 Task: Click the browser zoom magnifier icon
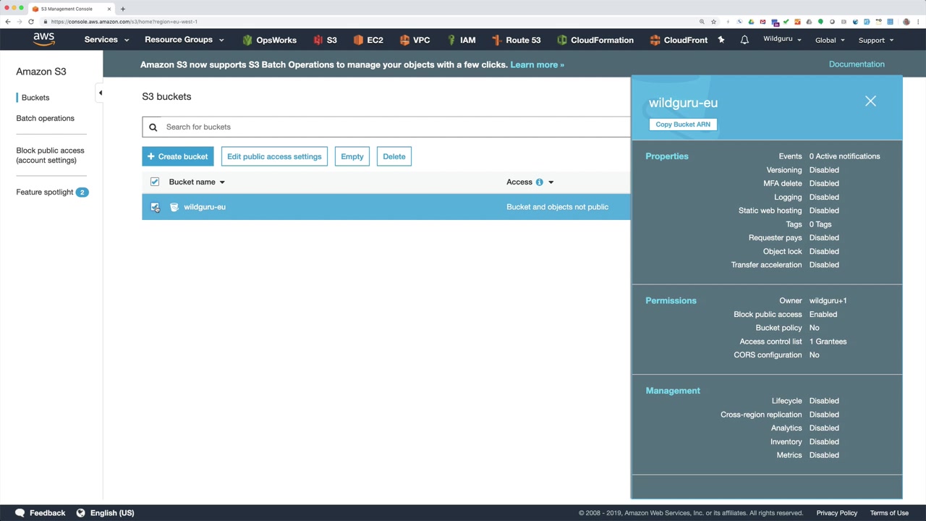pyautogui.click(x=702, y=22)
